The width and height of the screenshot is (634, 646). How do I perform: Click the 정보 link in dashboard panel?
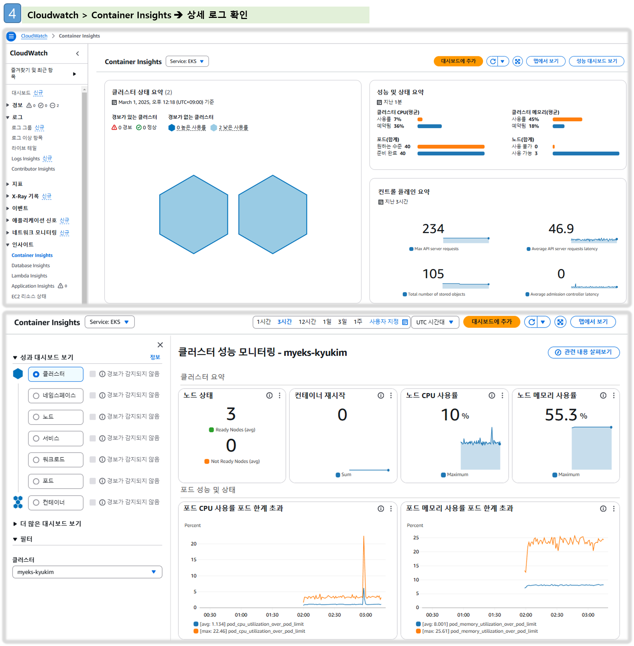[x=155, y=357]
